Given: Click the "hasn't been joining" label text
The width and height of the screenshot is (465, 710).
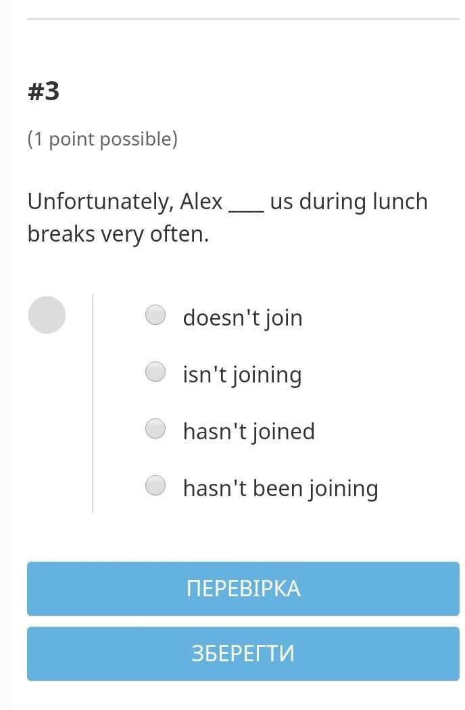Looking at the screenshot, I should pyautogui.click(x=280, y=488).
